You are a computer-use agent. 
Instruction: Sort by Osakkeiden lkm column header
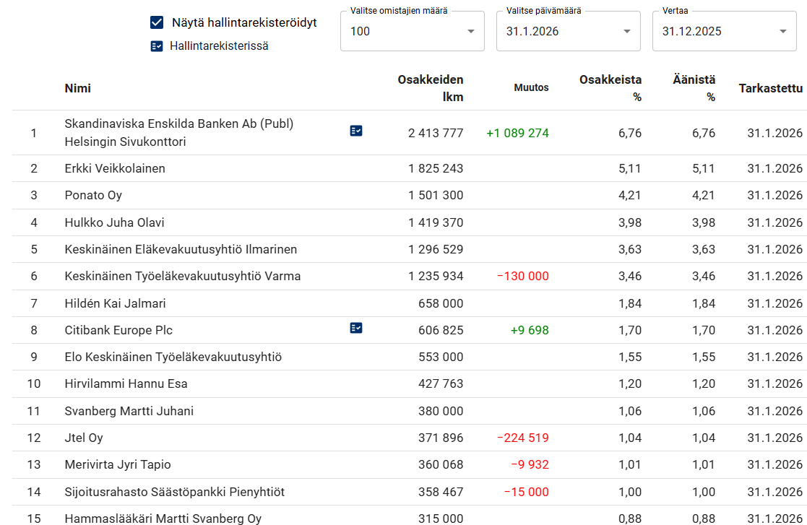pyautogui.click(x=431, y=88)
